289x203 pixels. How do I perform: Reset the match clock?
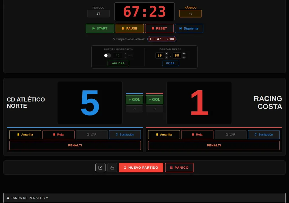[x=160, y=28]
